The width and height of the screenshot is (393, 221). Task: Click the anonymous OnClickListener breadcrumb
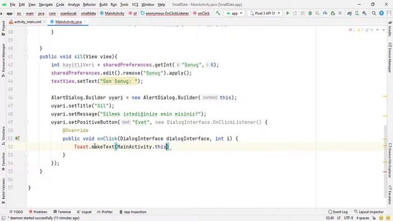click(x=165, y=14)
